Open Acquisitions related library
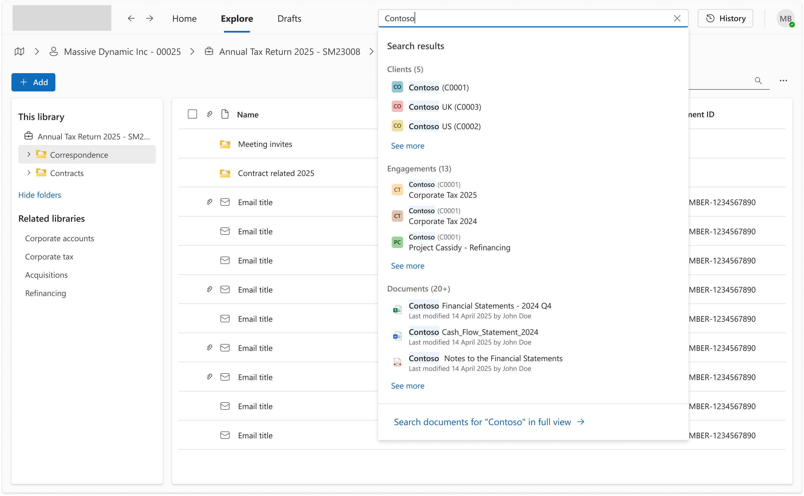804x496 pixels. coord(46,275)
